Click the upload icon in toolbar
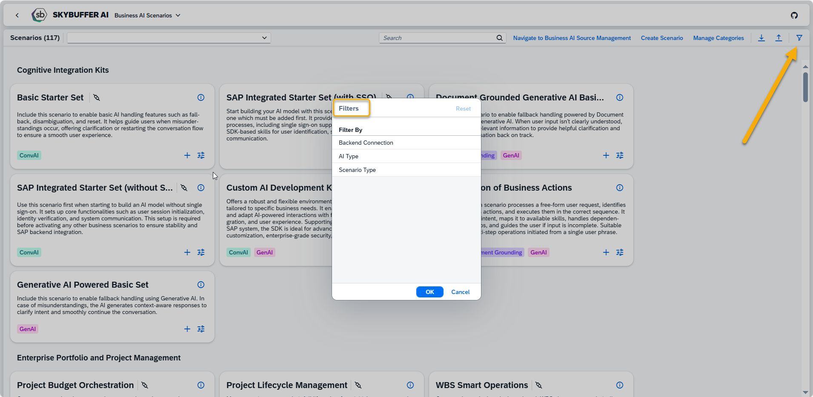813x397 pixels. point(779,38)
